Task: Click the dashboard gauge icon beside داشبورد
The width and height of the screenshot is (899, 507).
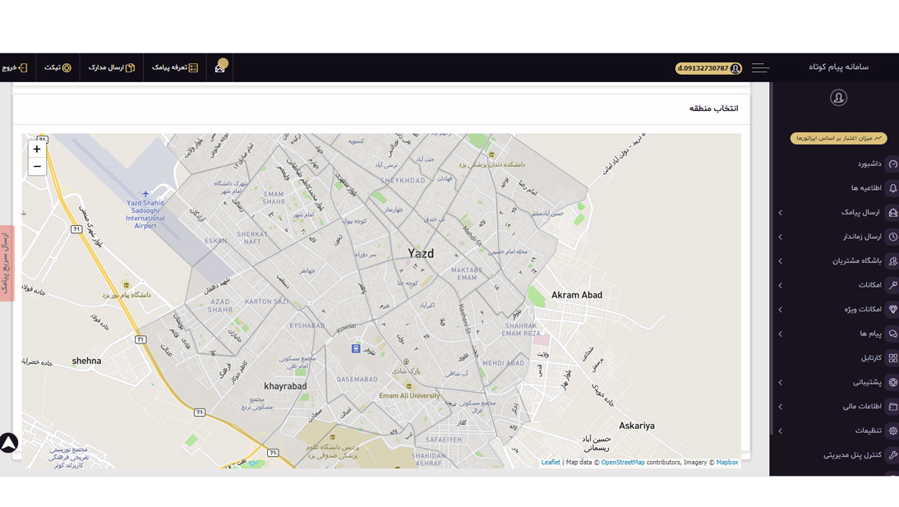Action: pos(892,164)
